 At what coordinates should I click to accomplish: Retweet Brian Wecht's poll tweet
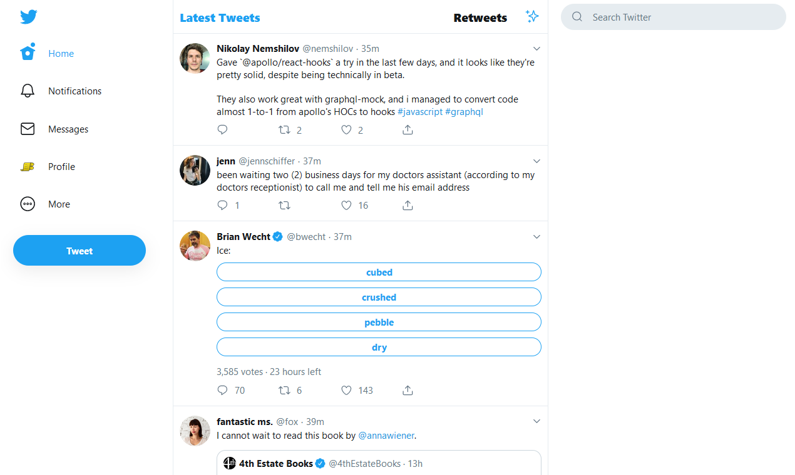(285, 390)
